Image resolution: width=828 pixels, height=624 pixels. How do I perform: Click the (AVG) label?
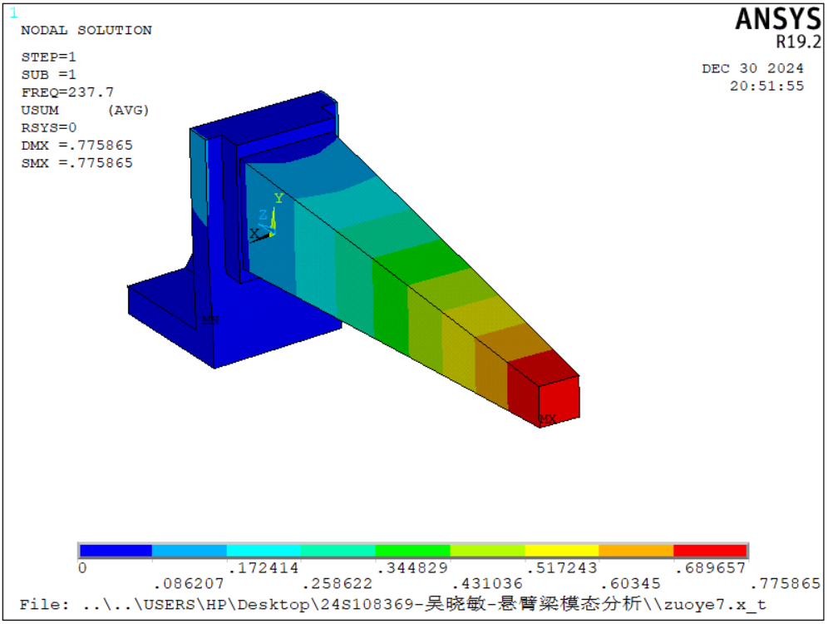[128, 110]
